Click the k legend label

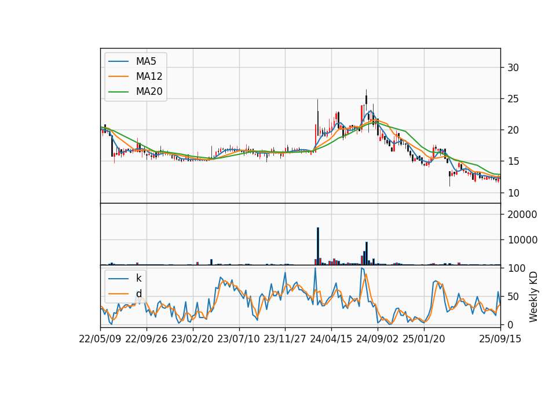(x=138, y=278)
